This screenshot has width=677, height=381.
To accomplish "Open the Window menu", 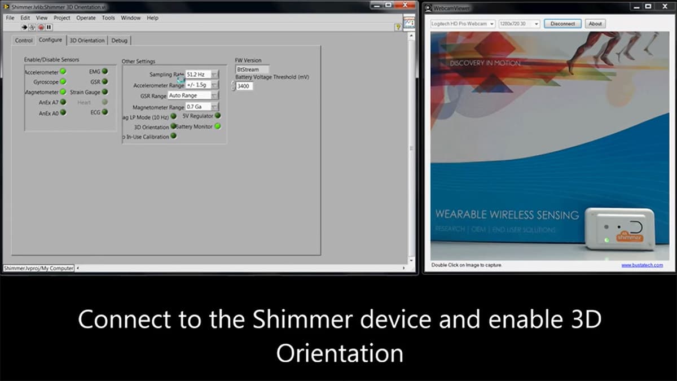I will [131, 18].
